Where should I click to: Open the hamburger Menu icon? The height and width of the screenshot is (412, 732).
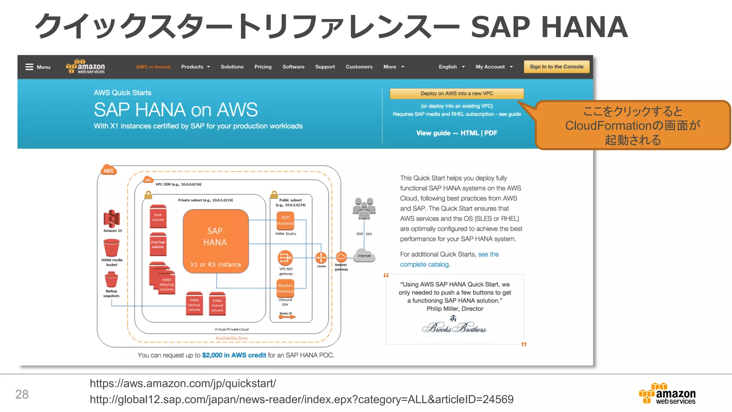29,67
